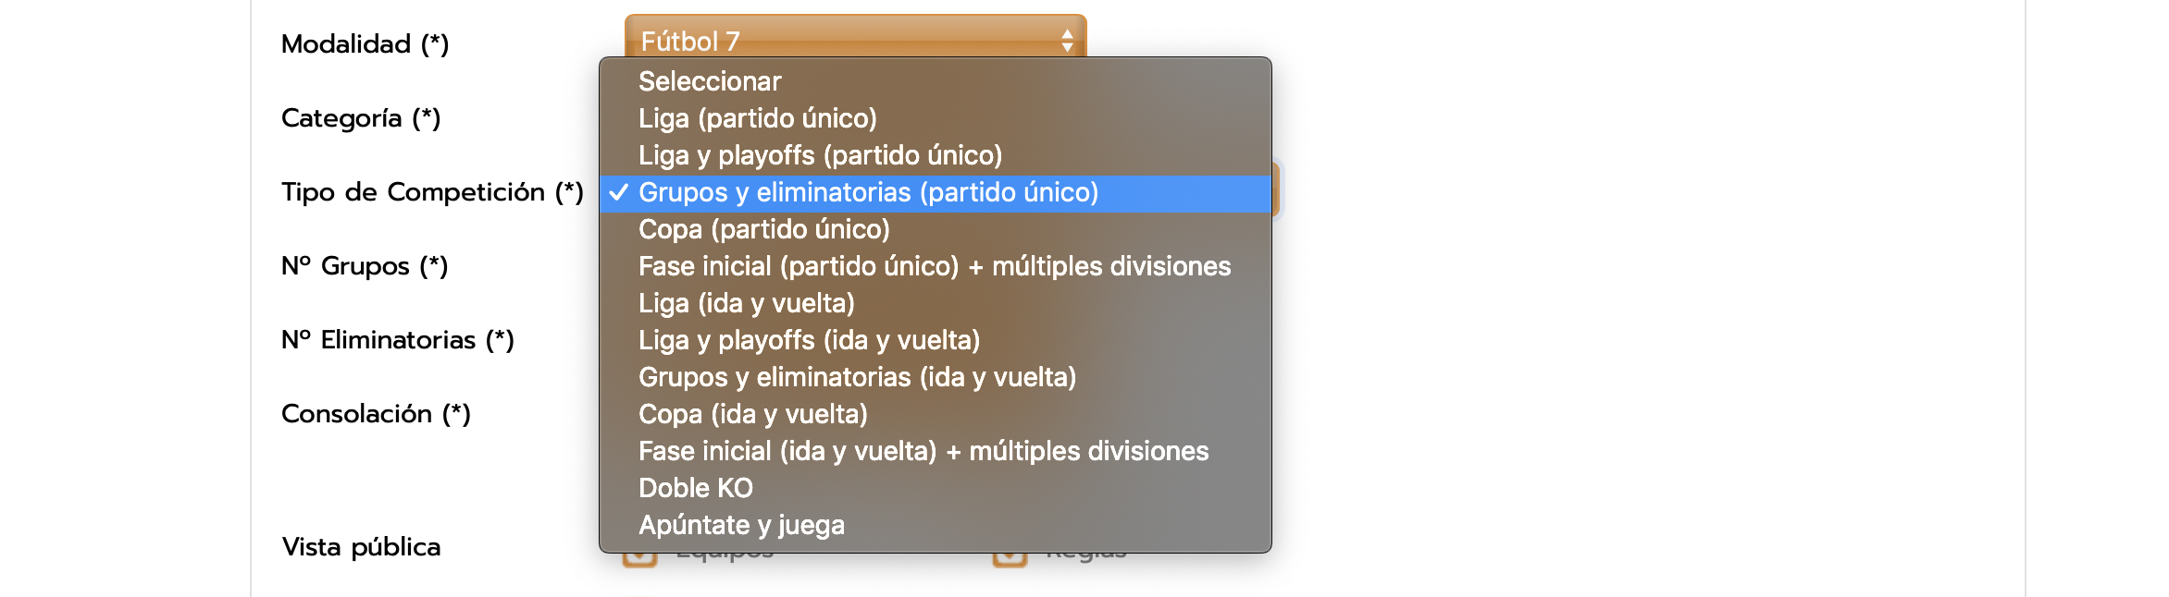
Task: Select Copa (ida y vuelta) option
Action: coord(752,414)
